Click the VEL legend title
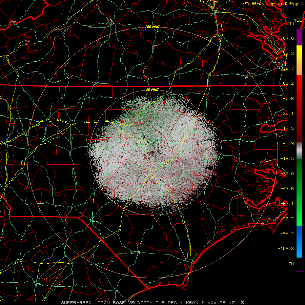 click(x=298, y=20)
